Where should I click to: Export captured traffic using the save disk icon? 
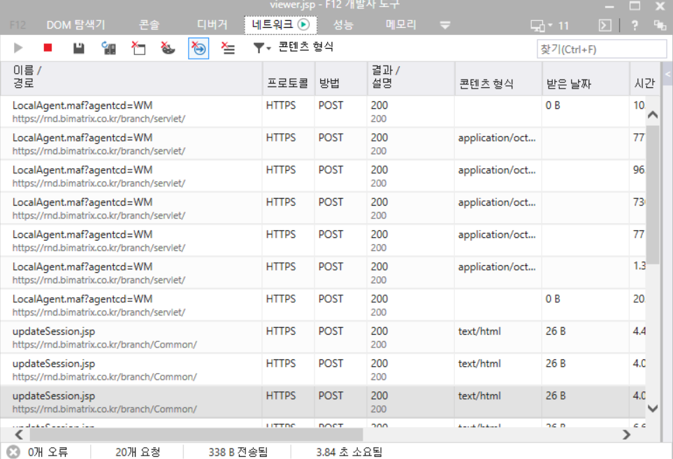79,48
